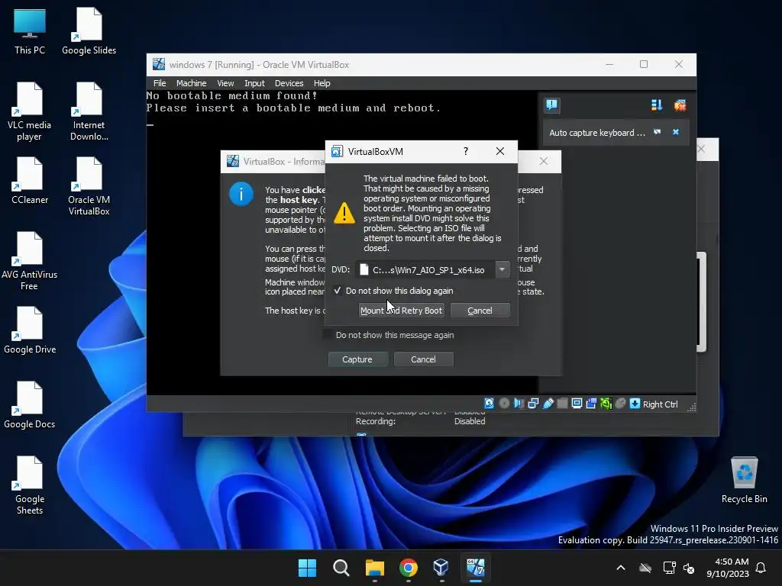The image size is (782, 586).
Task: Select the Recycle Bin icon
Action: pos(744,479)
